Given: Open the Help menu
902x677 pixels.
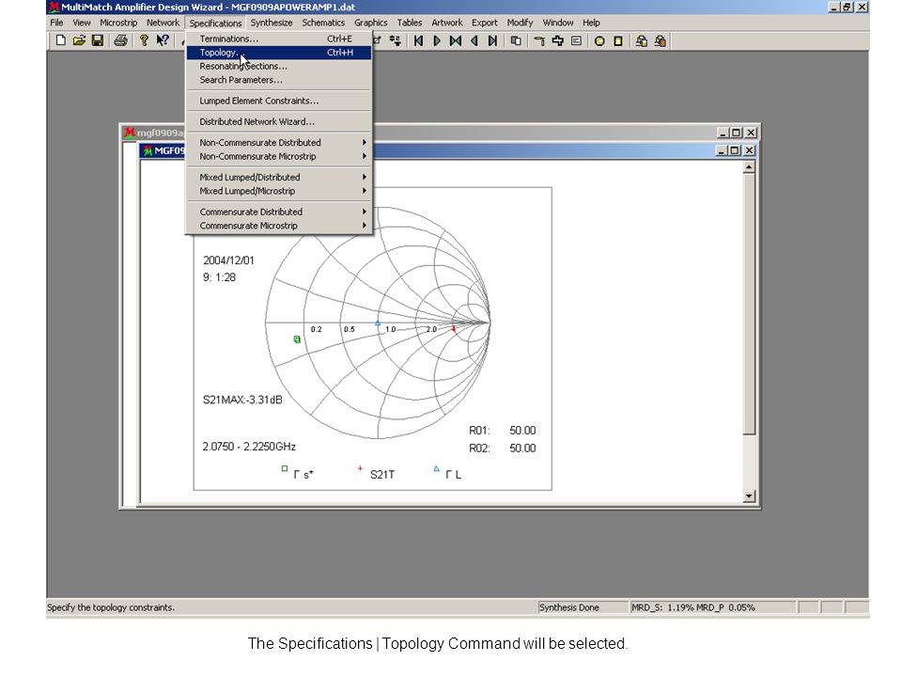Looking at the screenshot, I should pos(591,23).
